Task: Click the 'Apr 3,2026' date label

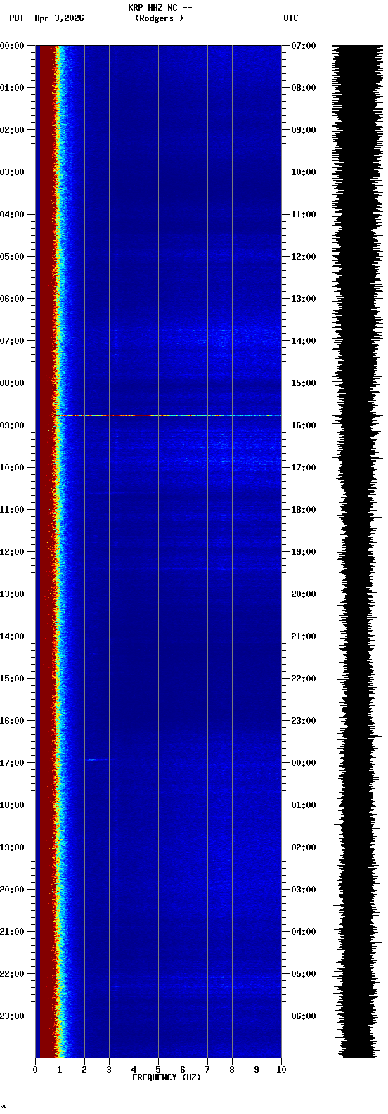Action: point(59,18)
